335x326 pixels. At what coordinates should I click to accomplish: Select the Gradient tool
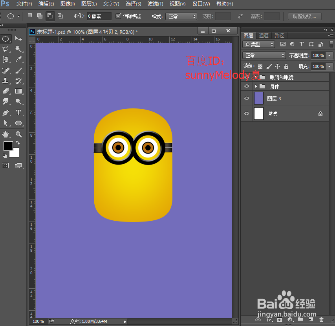coord(18,91)
